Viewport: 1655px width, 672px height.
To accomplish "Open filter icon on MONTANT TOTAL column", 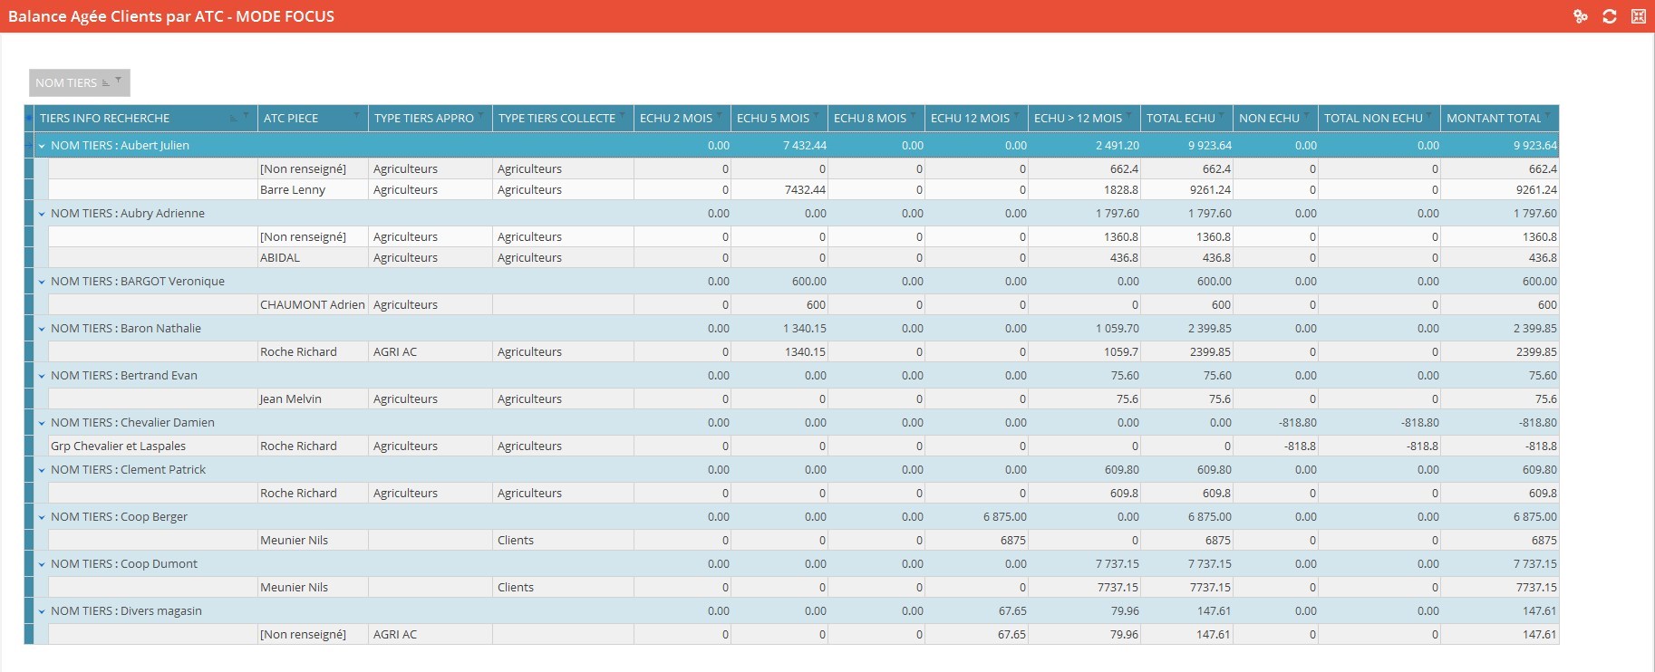I will pyautogui.click(x=1549, y=115).
